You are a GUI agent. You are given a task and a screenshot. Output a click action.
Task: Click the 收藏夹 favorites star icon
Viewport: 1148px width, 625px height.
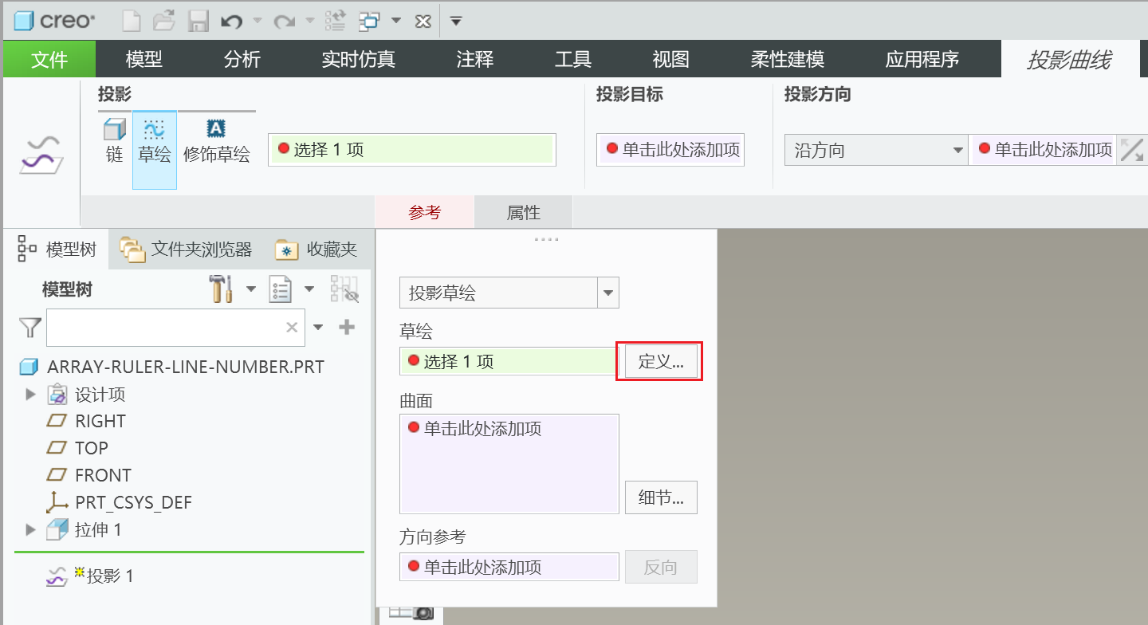pos(287,250)
